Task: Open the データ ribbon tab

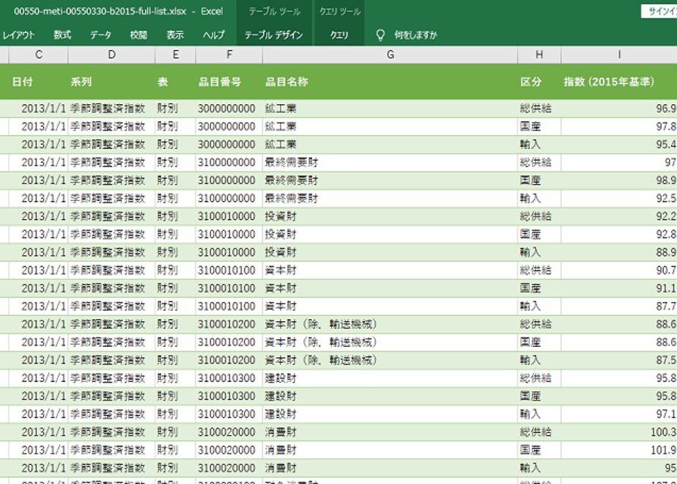Action: (100, 35)
